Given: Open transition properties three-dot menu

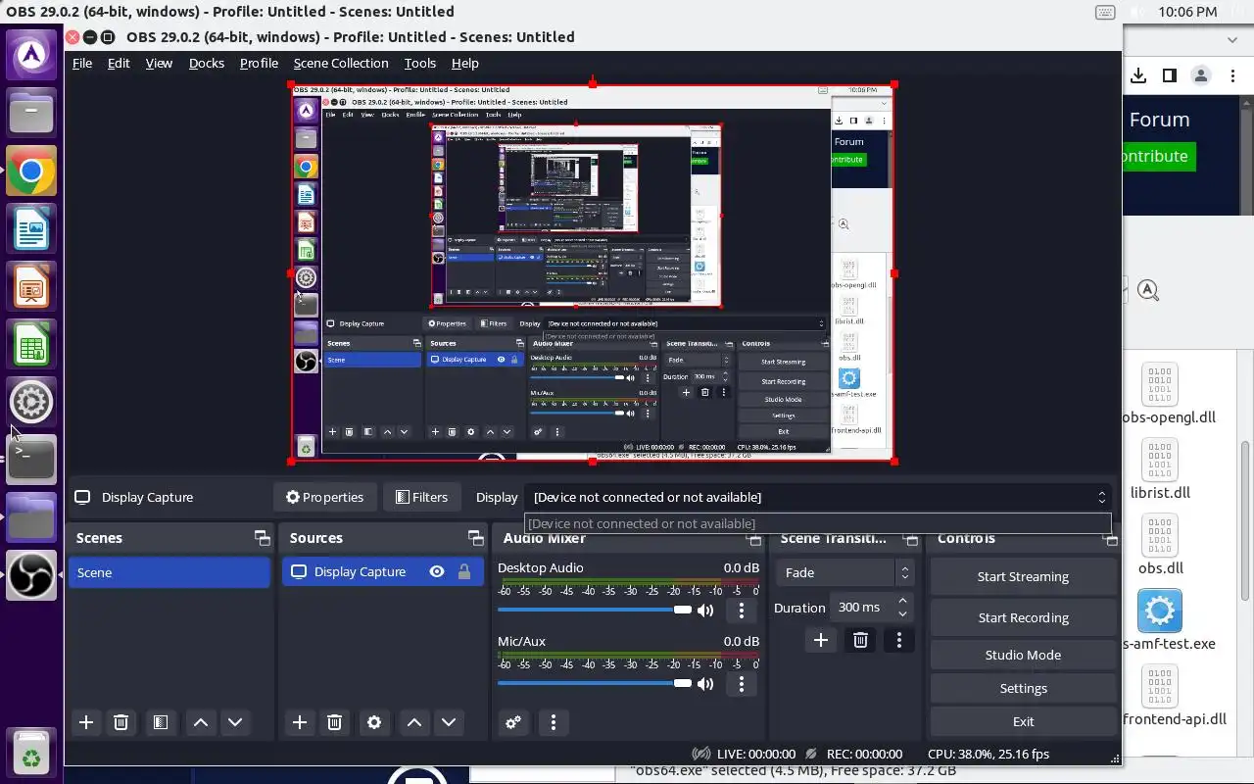Looking at the screenshot, I should click(899, 640).
